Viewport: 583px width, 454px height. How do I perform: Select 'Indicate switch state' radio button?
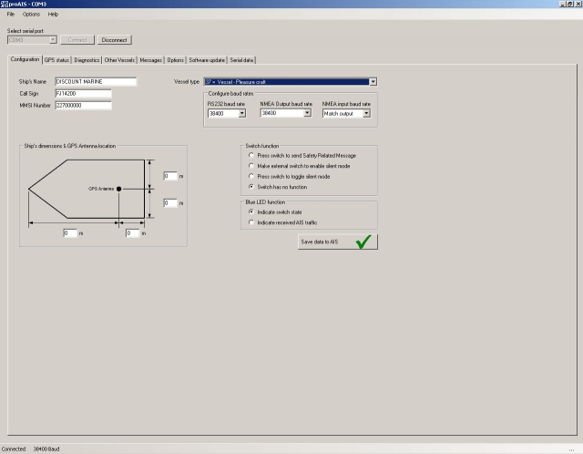[x=251, y=211]
